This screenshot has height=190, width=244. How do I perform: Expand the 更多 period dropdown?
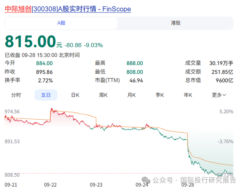point(219,95)
